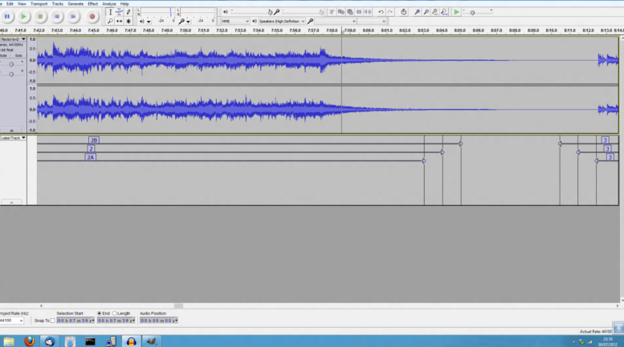Fit selection to window width
Image resolution: width=624 pixels, height=347 pixels.
[434, 12]
